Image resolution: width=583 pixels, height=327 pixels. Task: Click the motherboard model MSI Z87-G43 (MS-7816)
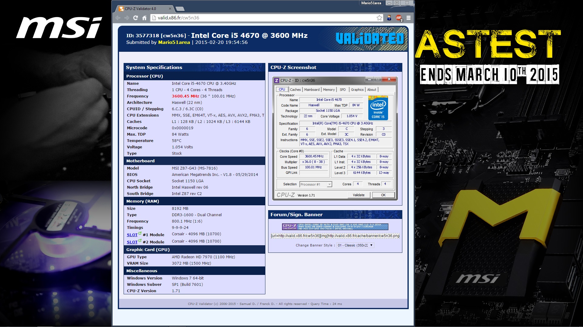pos(195,168)
